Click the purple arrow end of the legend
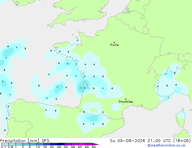192x148 pixels. 96,144
